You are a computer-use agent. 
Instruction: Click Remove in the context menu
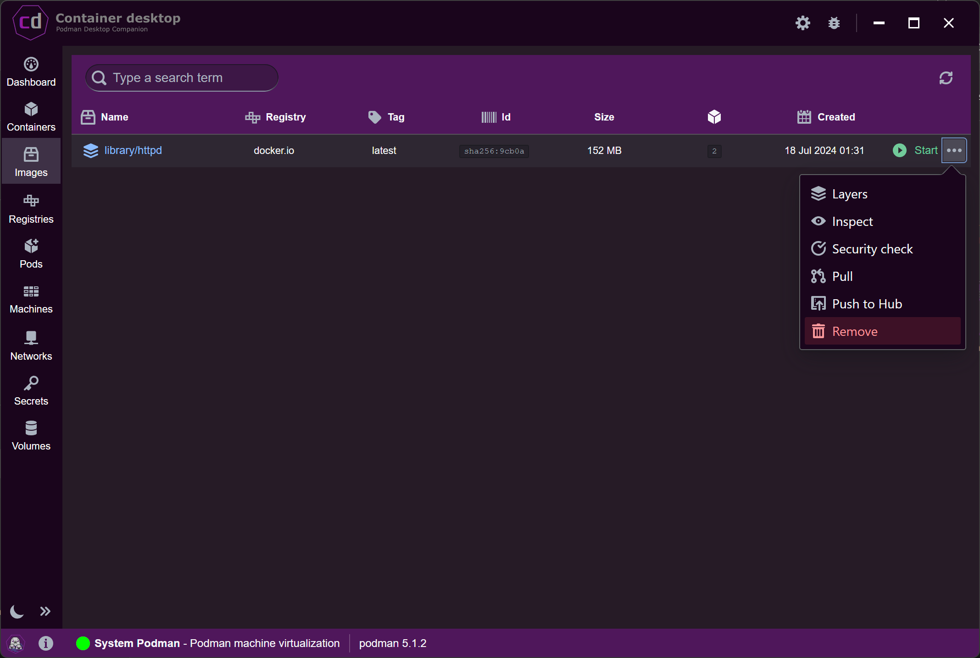(x=855, y=330)
